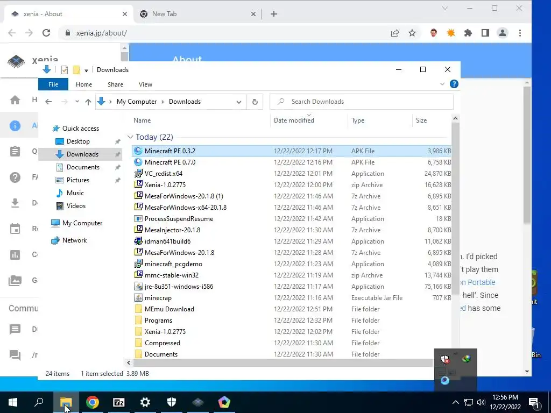Click the Search Downloads field
This screenshot has height=413, width=551.
(361, 102)
